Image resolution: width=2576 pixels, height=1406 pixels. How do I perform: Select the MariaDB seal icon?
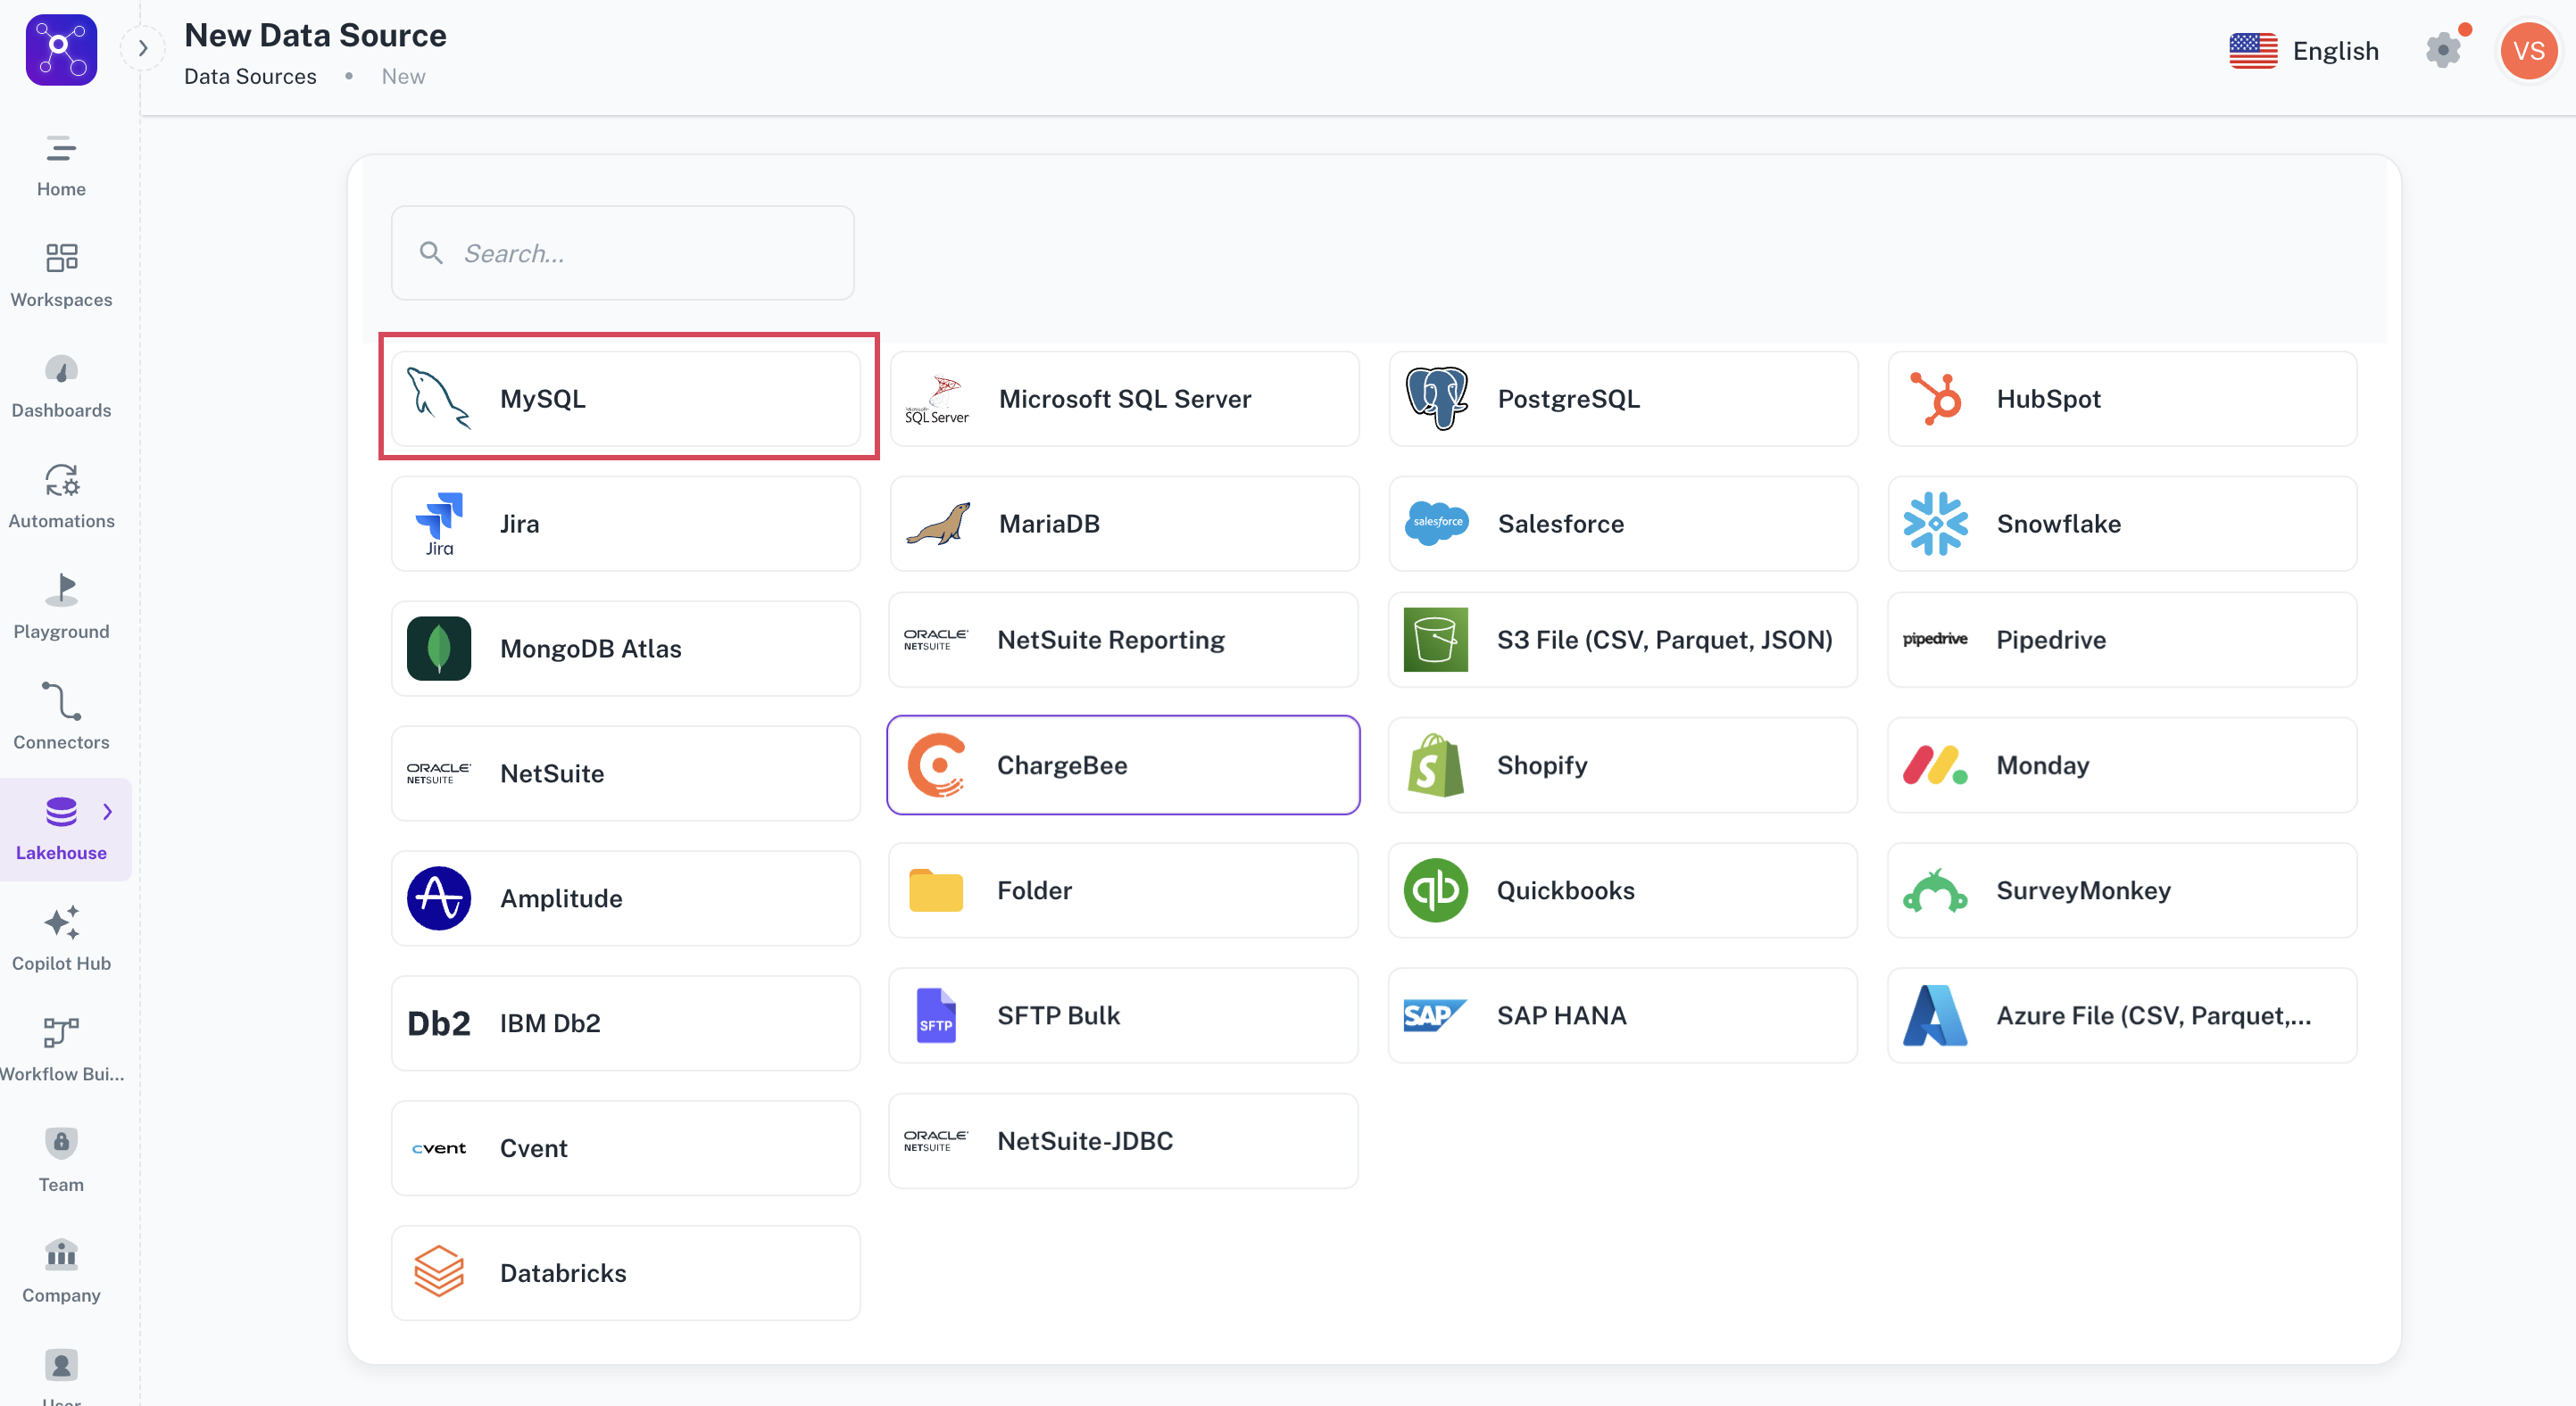tap(937, 524)
